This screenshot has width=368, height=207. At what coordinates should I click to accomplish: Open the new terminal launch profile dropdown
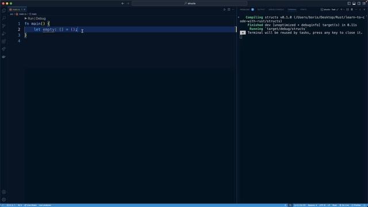click(344, 10)
